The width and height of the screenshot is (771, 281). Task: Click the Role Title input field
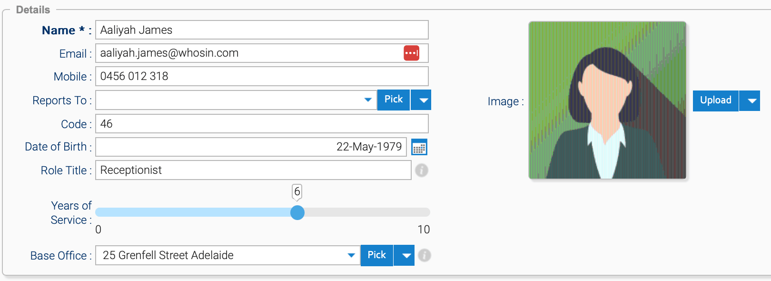253,170
